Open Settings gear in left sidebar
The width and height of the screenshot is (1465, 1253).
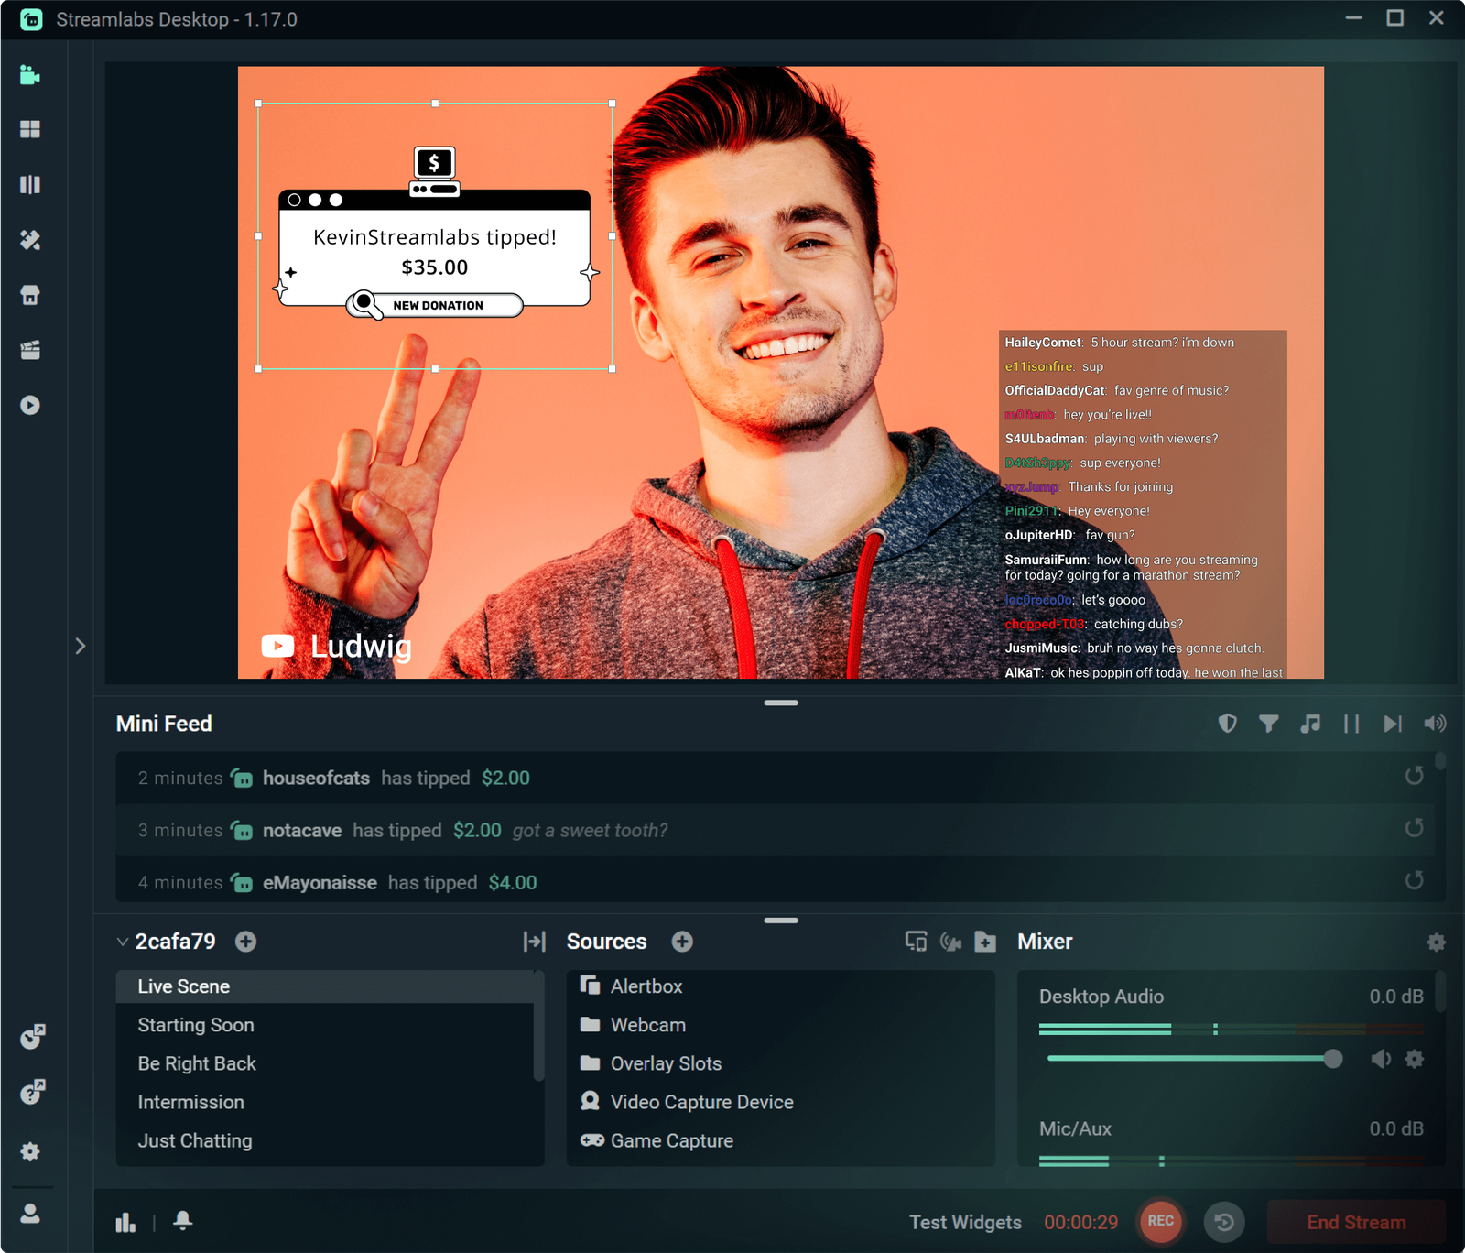point(30,1151)
